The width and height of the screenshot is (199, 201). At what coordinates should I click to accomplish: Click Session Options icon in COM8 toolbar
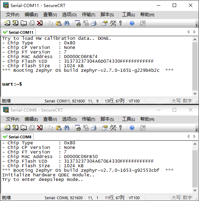pyautogui.click(x=105, y=128)
